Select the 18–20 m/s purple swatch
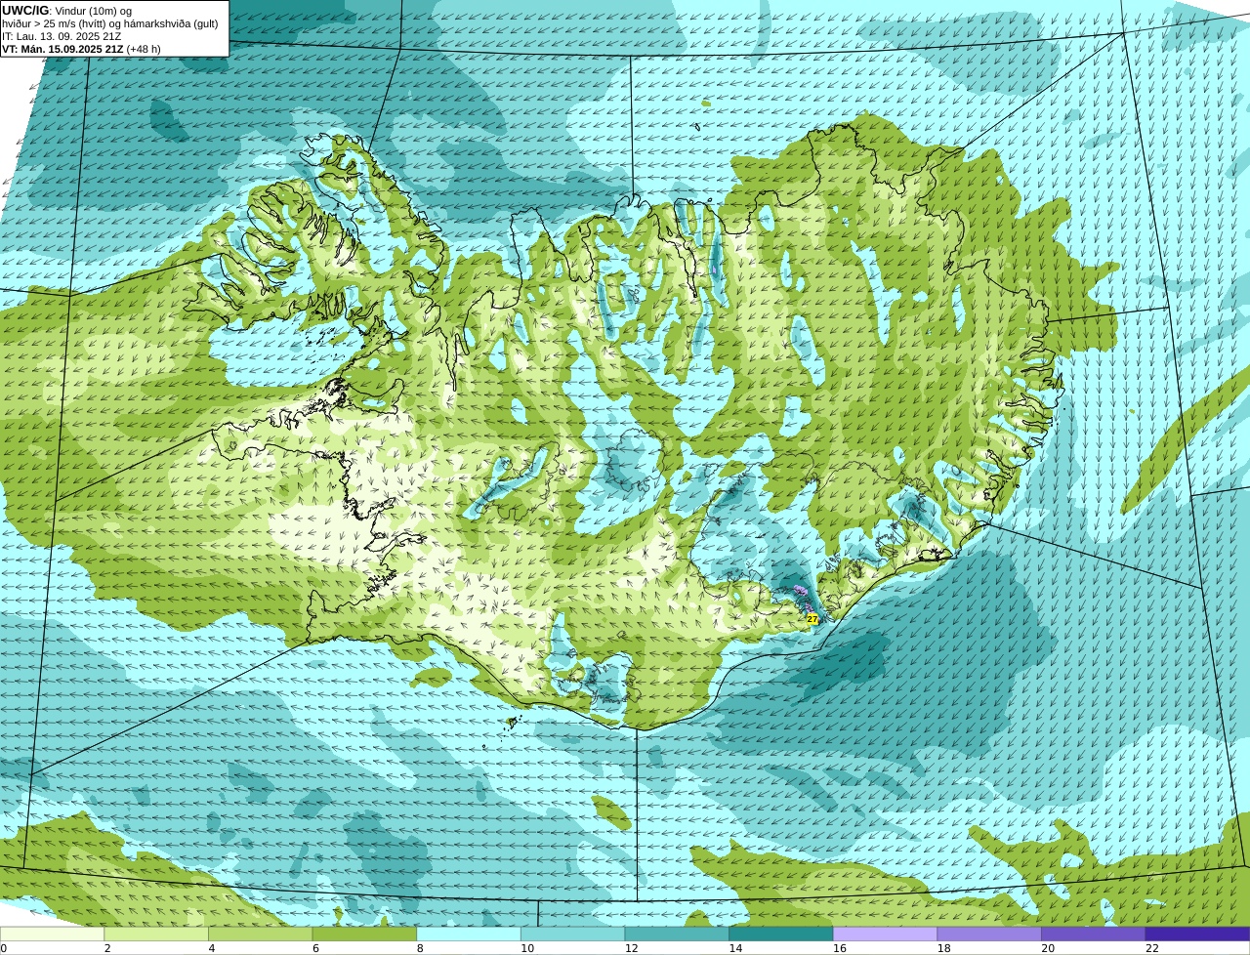 point(989,934)
